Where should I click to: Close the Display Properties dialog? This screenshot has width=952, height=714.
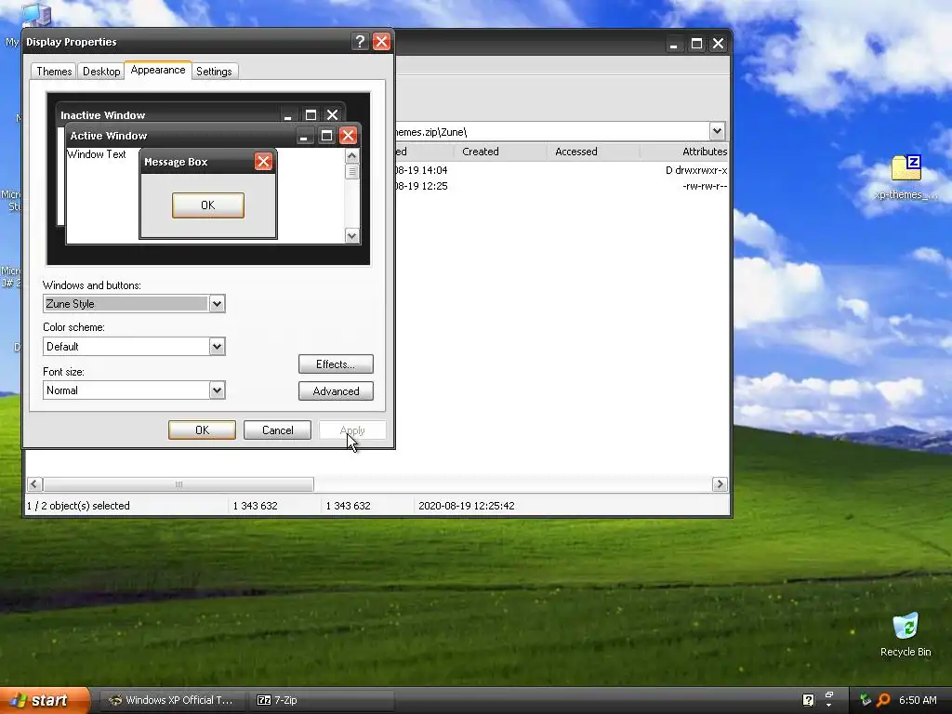(381, 41)
